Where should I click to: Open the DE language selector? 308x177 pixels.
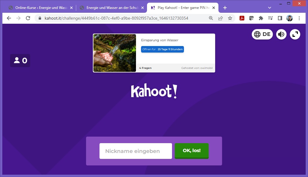coord(262,34)
